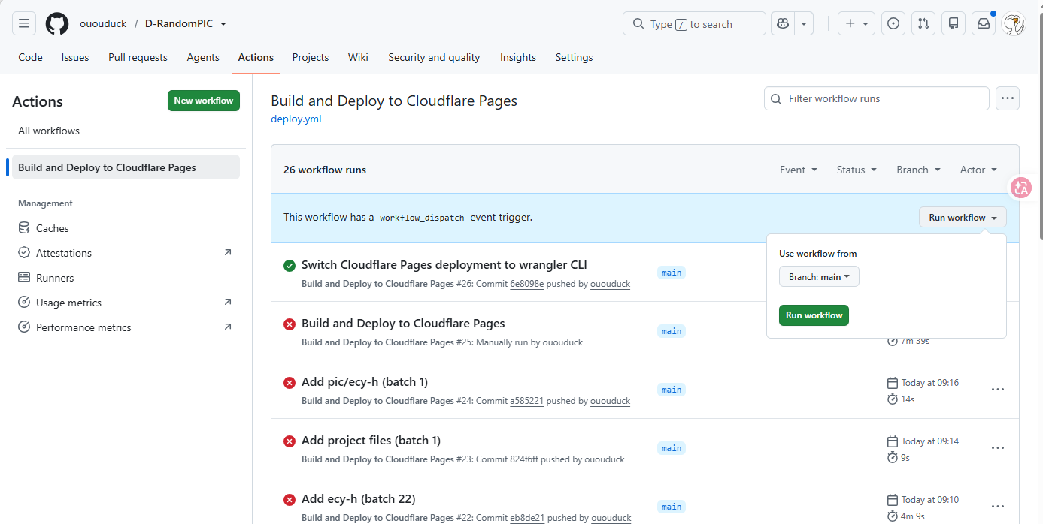The height and width of the screenshot is (524, 1043).
Task: Click the main branch label on run #24
Action: pos(672,390)
